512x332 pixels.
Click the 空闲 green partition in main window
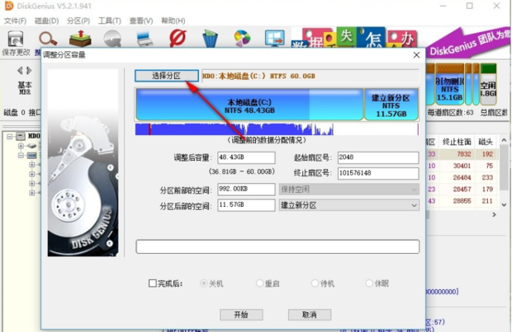(x=488, y=85)
